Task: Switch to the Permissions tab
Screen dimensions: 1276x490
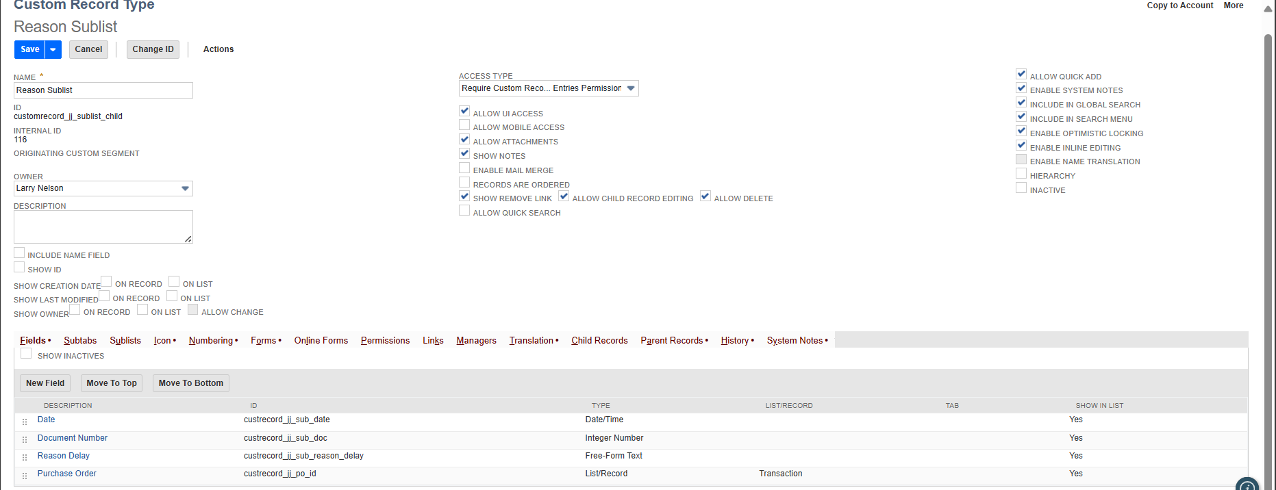Action: (x=385, y=340)
